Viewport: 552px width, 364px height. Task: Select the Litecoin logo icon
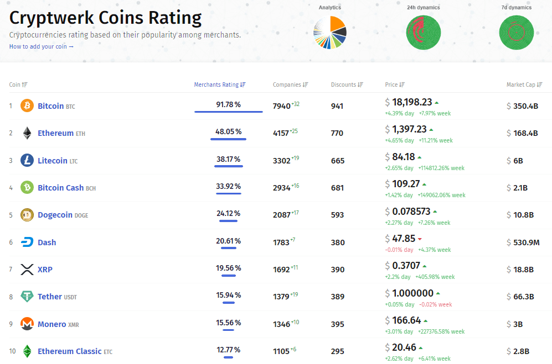click(27, 160)
